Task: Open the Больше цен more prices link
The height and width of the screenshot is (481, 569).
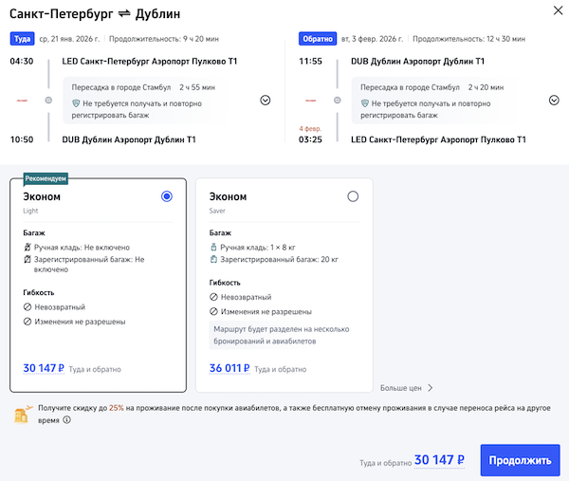Action: (x=406, y=387)
